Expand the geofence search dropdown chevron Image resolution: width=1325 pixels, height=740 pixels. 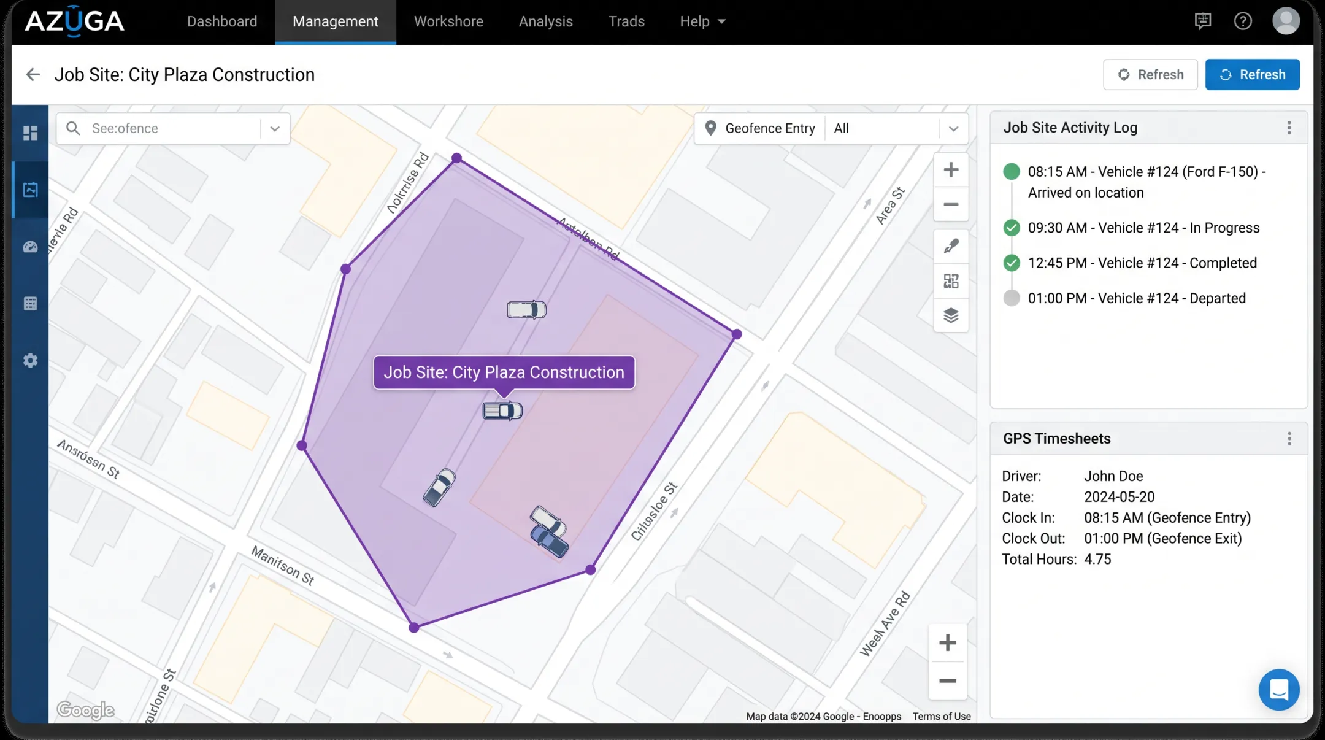point(275,128)
